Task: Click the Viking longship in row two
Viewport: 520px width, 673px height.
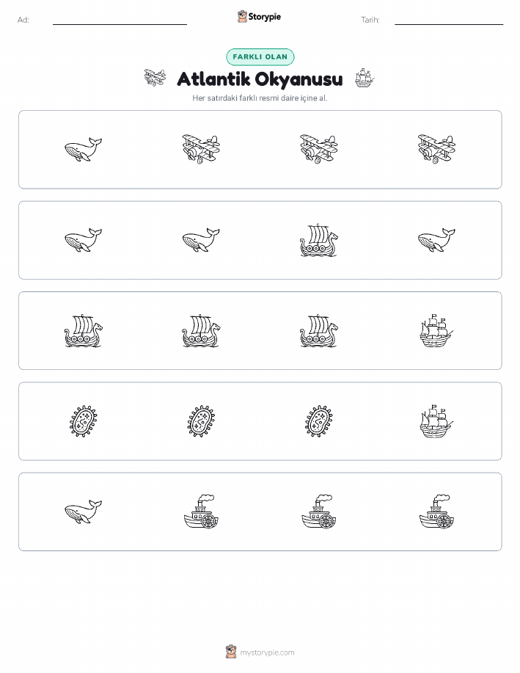Action: tap(319, 240)
